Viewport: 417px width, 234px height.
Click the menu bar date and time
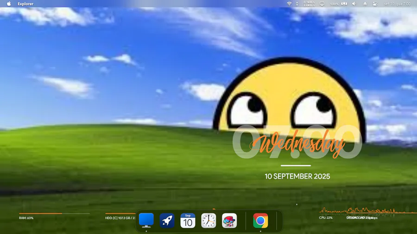click(x=397, y=4)
